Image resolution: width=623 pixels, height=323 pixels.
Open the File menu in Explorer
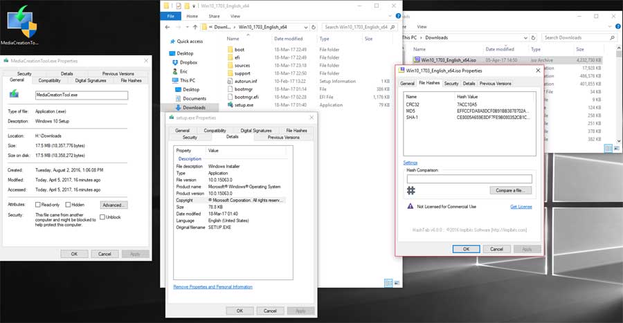click(x=171, y=17)
